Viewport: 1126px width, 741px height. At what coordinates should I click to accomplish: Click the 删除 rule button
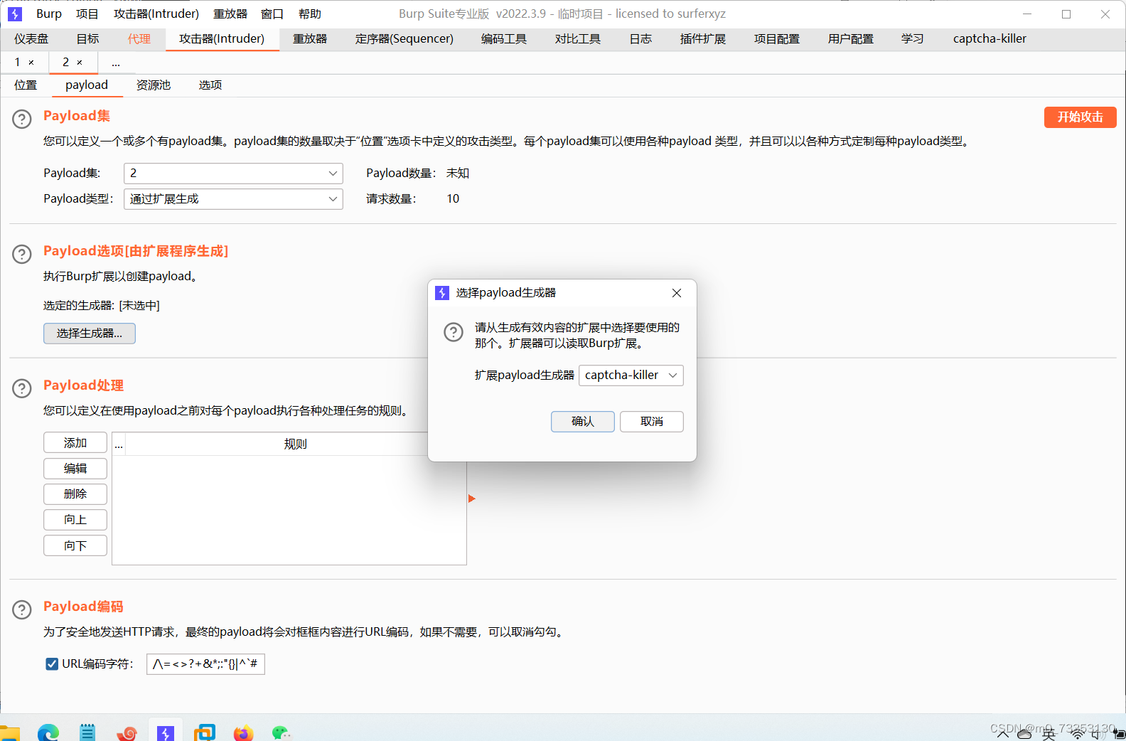(75, 494)
